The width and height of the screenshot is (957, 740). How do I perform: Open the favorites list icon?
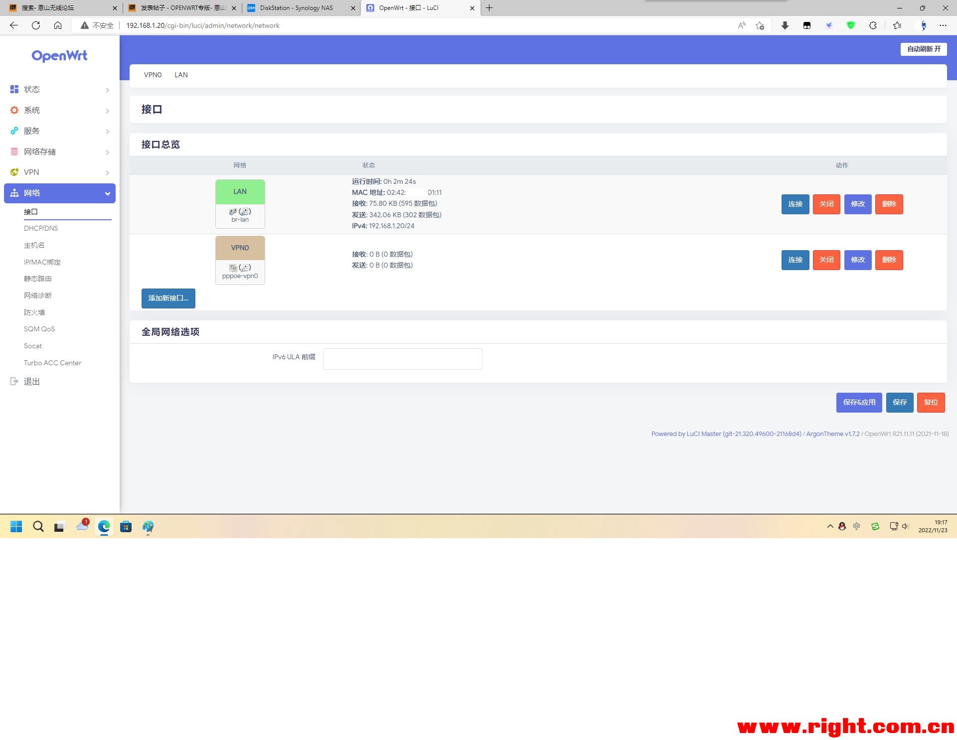(x=897, y=25)
